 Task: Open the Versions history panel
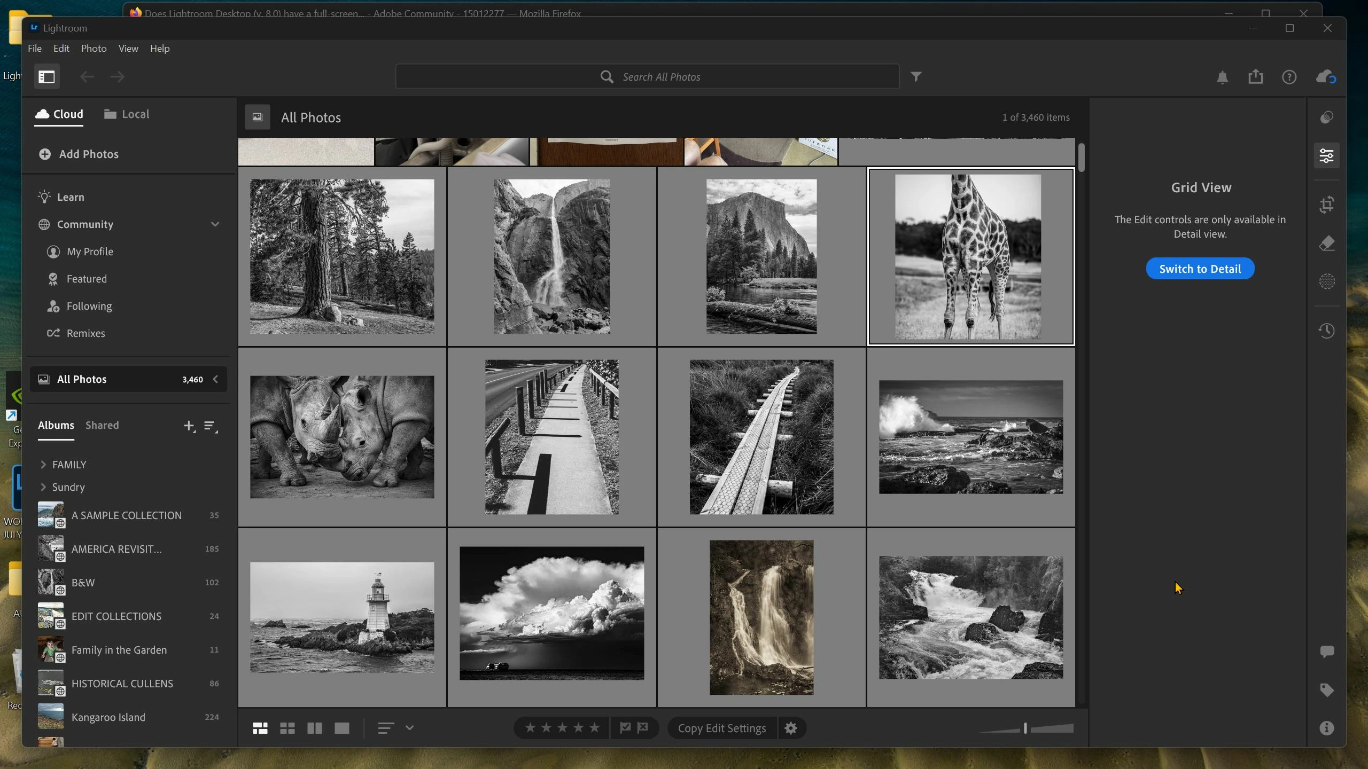point(1327,331)
